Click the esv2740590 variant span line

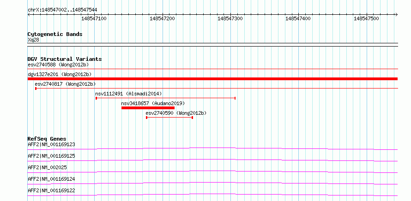[169, 118]
